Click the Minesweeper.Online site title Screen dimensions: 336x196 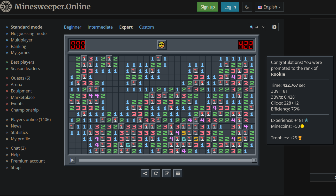click(52, 6)
